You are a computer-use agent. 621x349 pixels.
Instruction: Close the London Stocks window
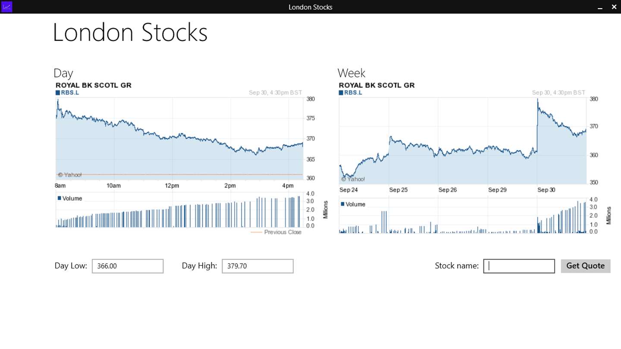(x=614, y=7)
